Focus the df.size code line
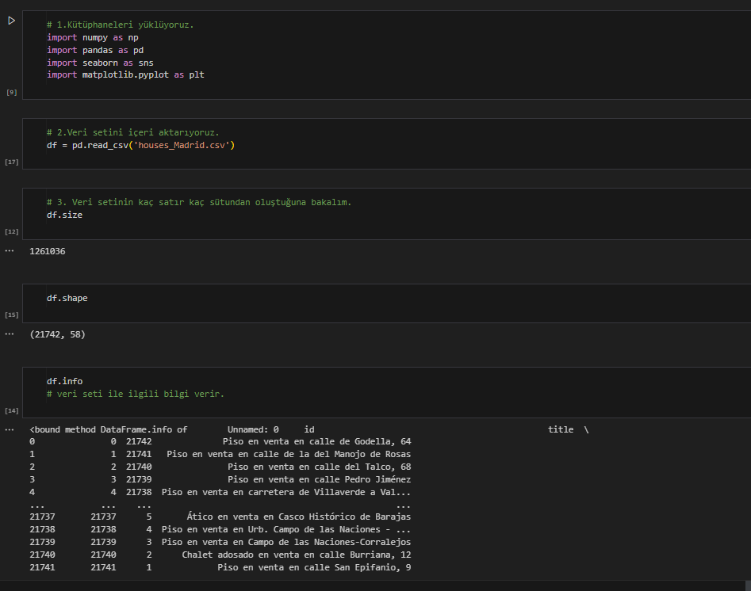 pos(64,215)
